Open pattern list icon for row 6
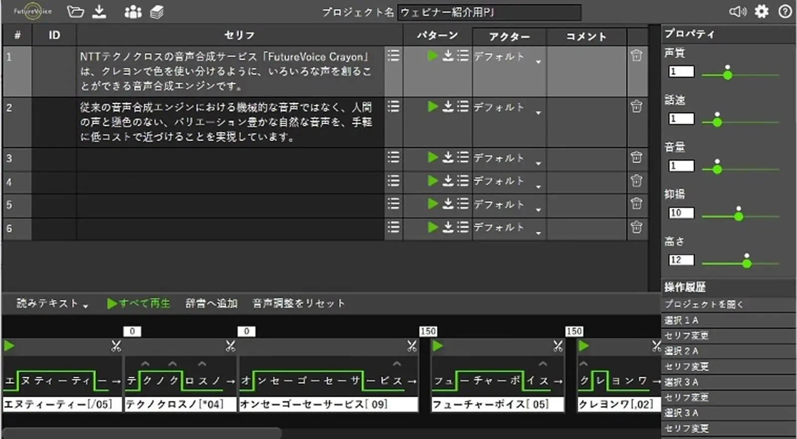Viewport: 797px width, 439px height. [x=463, y=227]
